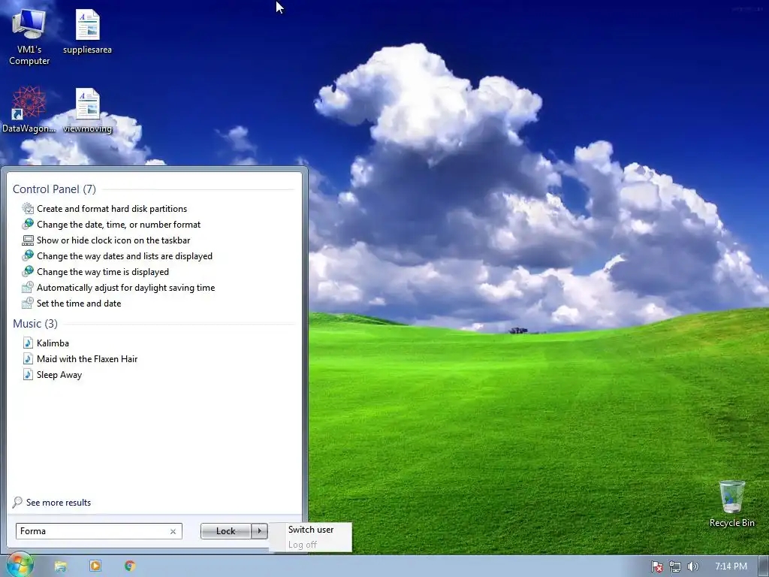Clear the search box with the X
The width and height of the screenshot is (769, 577).
click(x=173, y=531)
